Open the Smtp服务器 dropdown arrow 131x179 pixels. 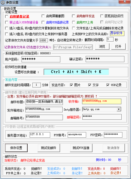[119, 109]
